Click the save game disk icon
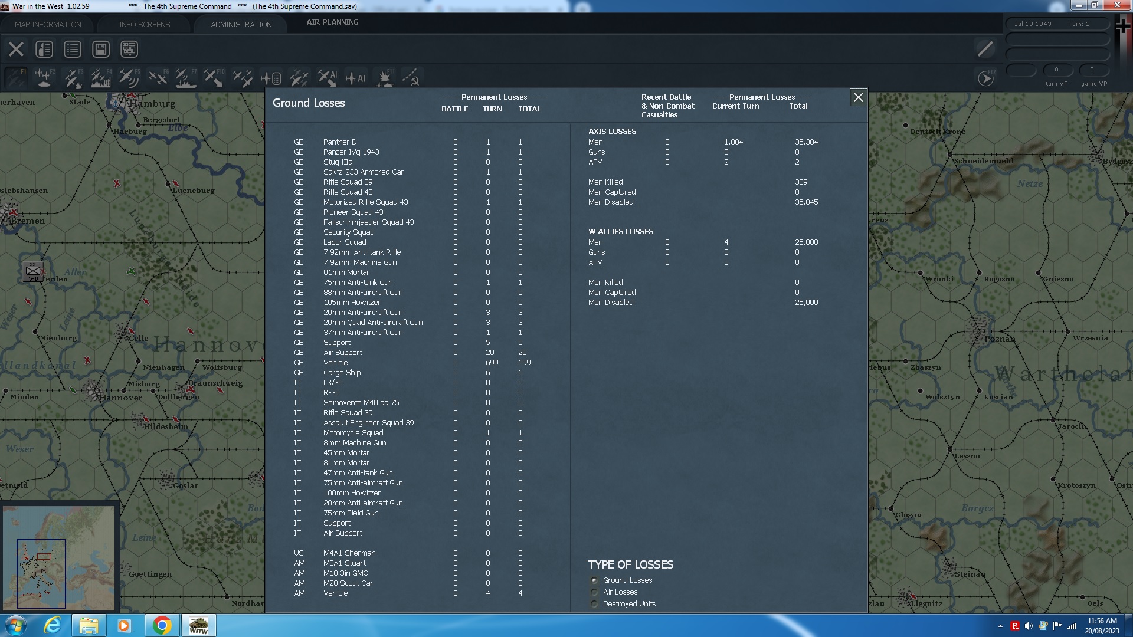 click(x=100, y=49)
